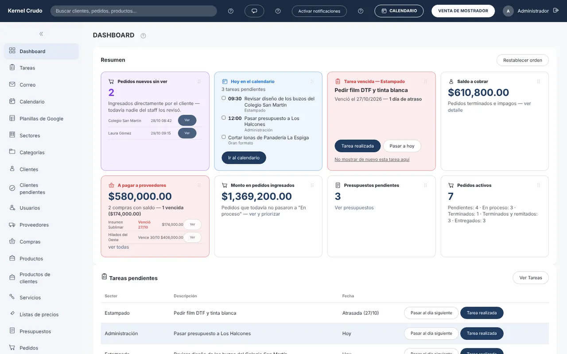
Task: Click the help icon beside Activar notificaciones
Action: tap(361, 11)
